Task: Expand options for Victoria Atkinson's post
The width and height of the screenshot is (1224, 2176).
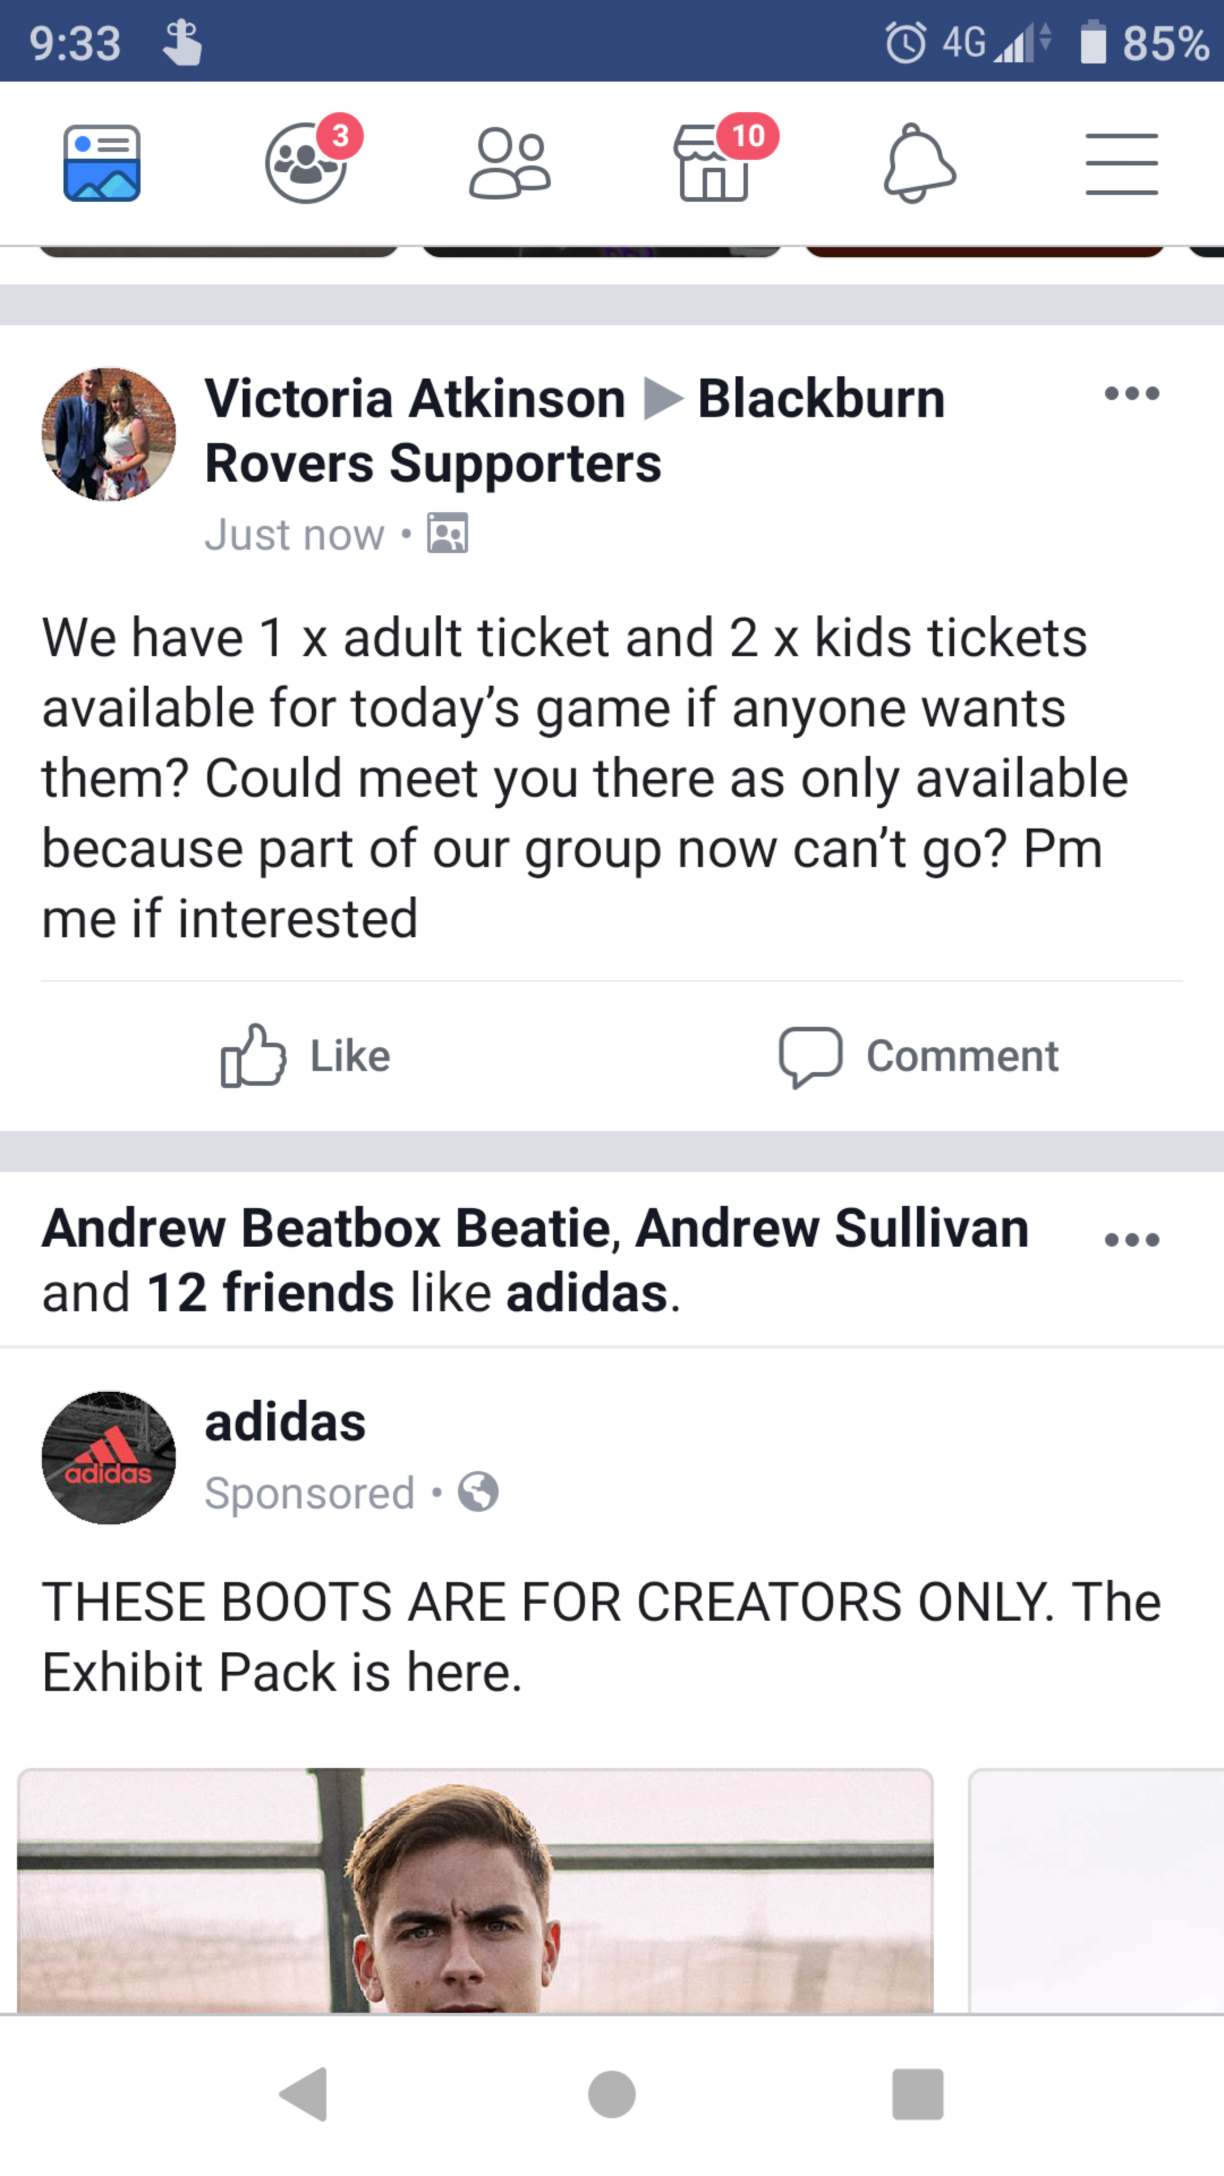Action: (1131, 394)
